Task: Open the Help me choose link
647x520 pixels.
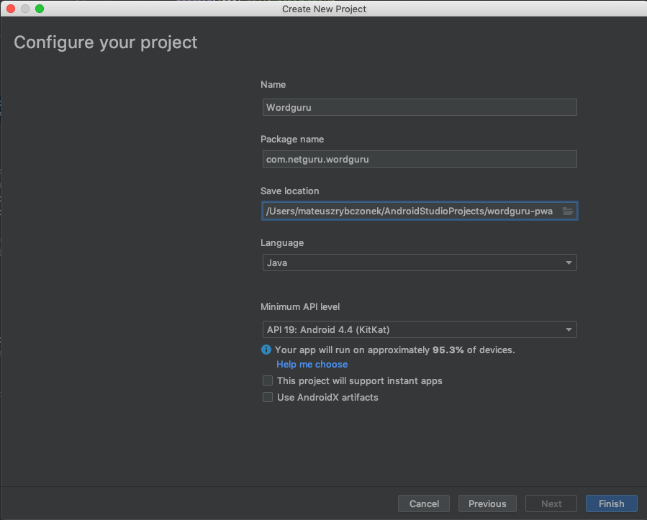Action: coord(312,365)
